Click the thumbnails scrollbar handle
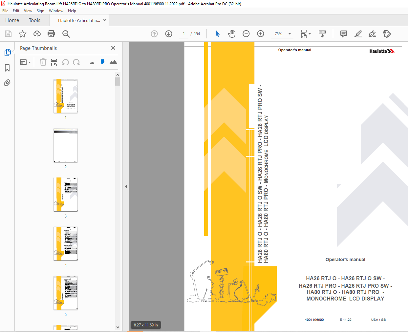 coord(118,81)
